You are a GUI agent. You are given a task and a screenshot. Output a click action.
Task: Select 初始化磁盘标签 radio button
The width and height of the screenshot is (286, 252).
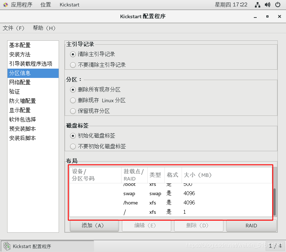pyautogui.click(x=73, y=136)
